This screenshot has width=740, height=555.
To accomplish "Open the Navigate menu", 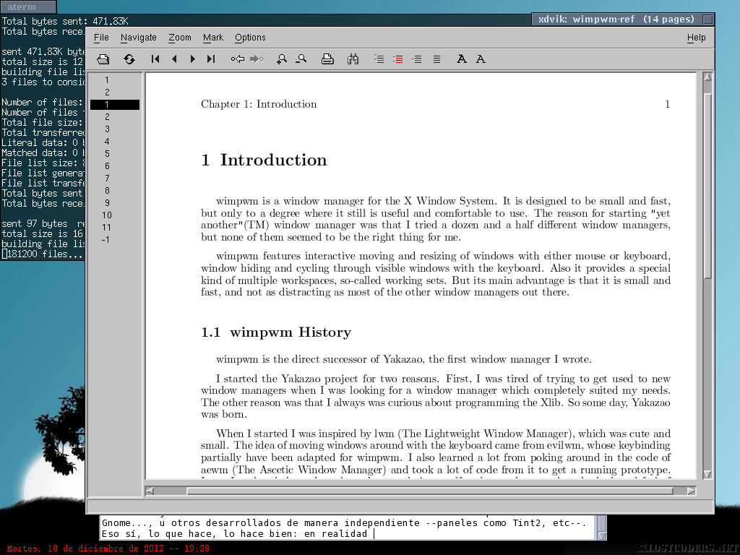I will pos(138,38).
